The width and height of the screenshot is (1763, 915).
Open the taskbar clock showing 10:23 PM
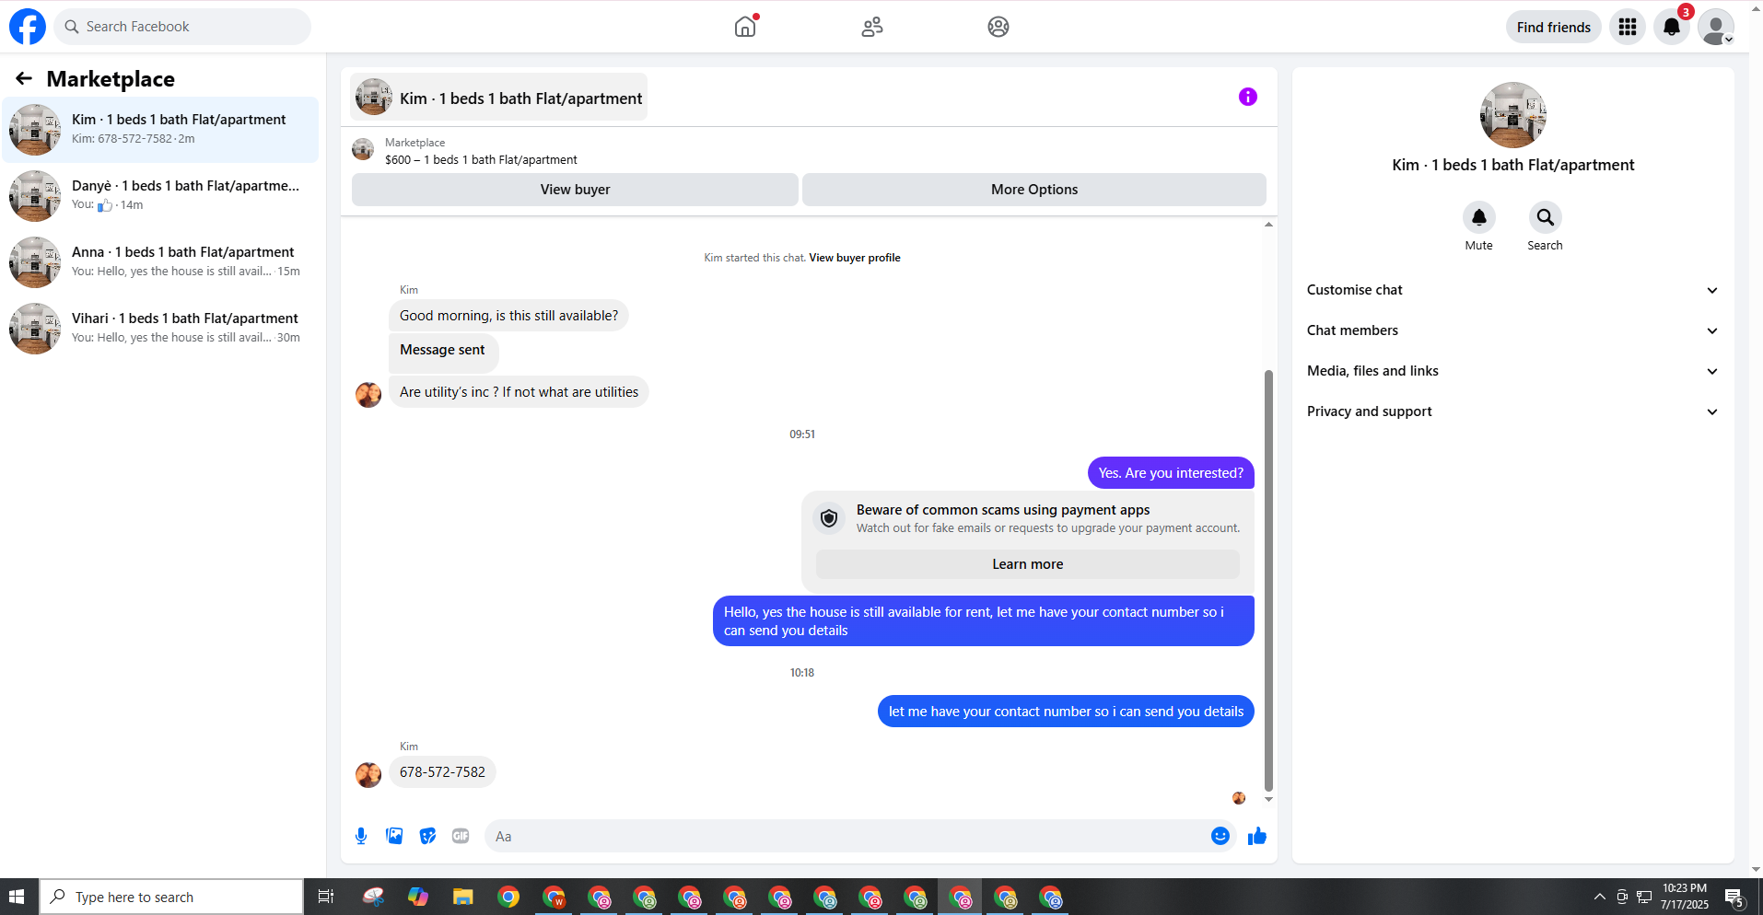[x=1685, y=897]
